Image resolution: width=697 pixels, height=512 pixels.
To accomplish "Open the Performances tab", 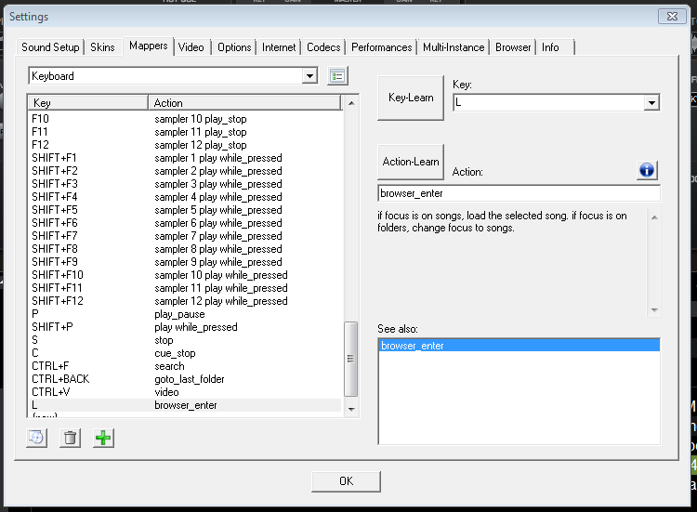I will point(381,47).
